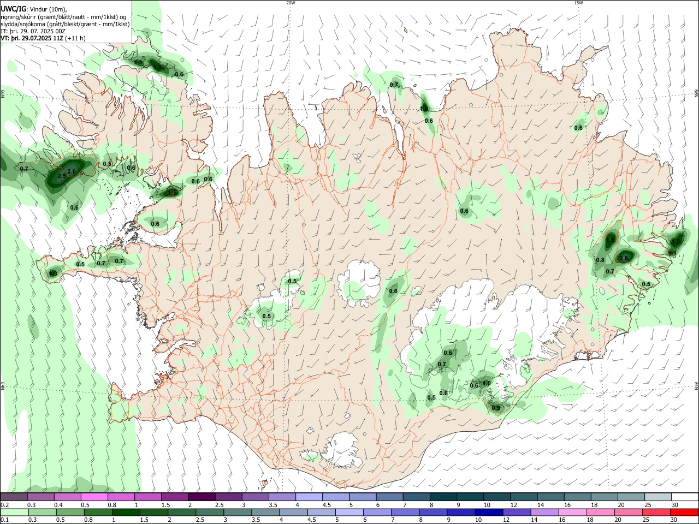Select the darkest green swatch starting at 1
The height and width of the screenshot is (524, 699).
click(126, 513)
